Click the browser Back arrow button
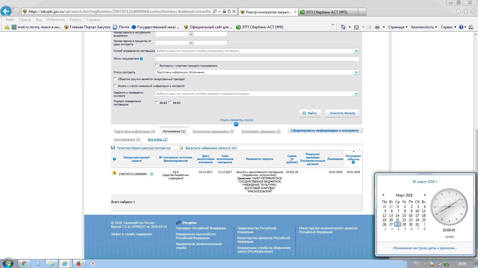The height and width of the screenshot is (268, 478). (x=6, y=11)
